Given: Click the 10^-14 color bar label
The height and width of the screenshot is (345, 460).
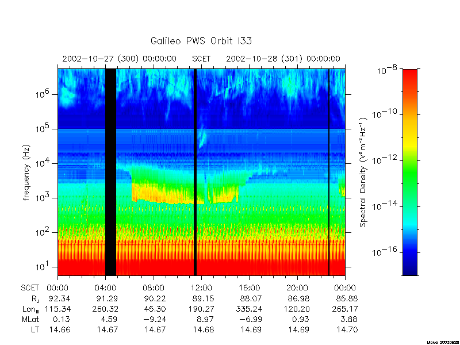Looking at the screenshot, I should tap(385, 206).
